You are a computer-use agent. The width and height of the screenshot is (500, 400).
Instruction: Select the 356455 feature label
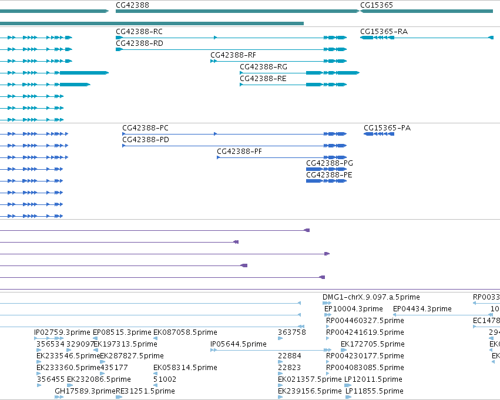coord(51,379)
